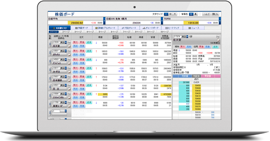
Task: Click the small info icon beside code 7974 in list
Action: 69,42
